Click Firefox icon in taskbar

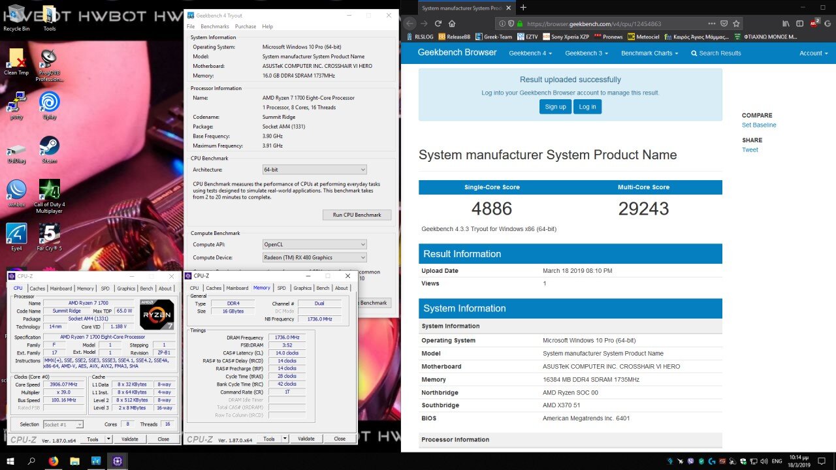(x=53, y=461)
